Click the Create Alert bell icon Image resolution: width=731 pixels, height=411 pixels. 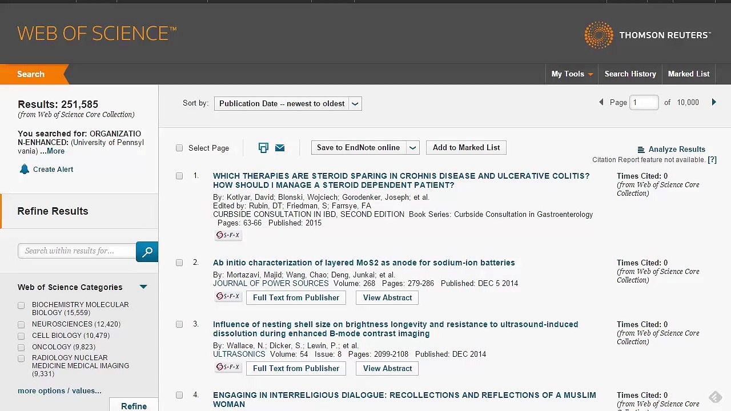(x=24, y=169)
